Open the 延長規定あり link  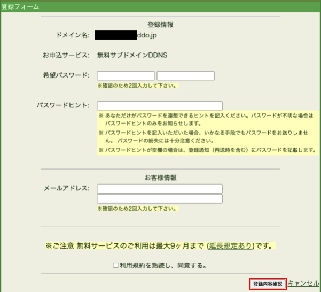pyautogui.click(x=231, y=247)
